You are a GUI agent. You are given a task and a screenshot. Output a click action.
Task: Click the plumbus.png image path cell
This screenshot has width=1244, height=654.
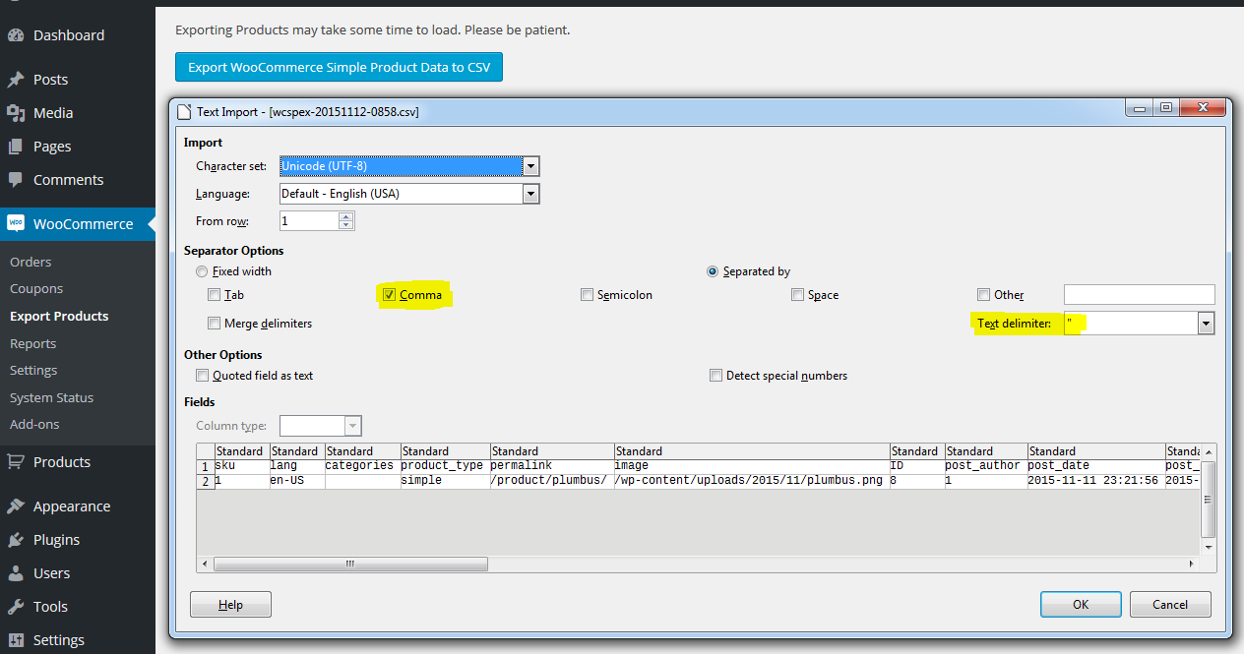(x=752, y=481)
